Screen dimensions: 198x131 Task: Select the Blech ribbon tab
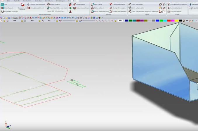pos(75,1)
